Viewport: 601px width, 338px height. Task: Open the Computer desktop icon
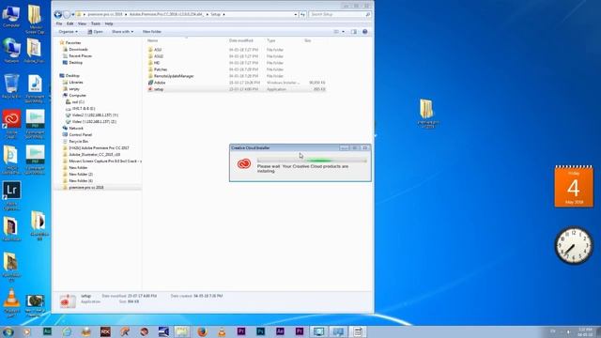[11, 17]
